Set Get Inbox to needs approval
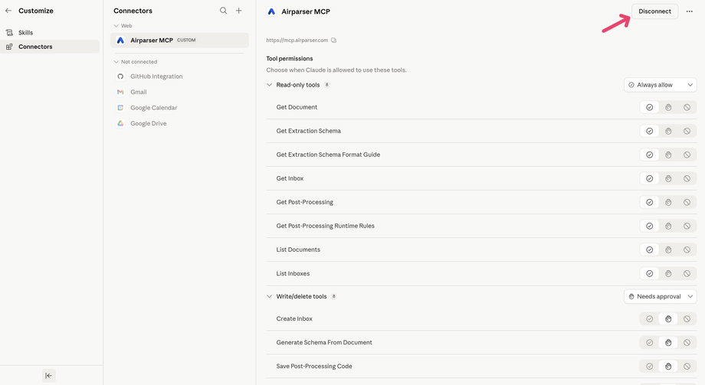 coord(668,179)
